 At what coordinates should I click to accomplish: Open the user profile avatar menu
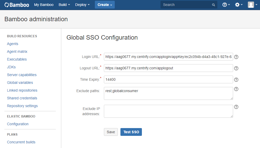[252, 5]
